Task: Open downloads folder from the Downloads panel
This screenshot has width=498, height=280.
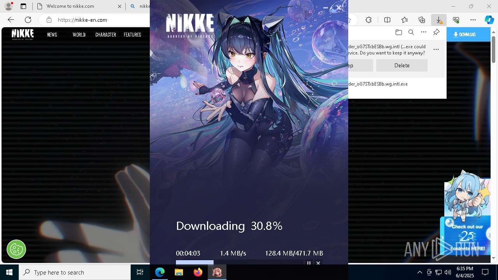Action: [398, 32]
